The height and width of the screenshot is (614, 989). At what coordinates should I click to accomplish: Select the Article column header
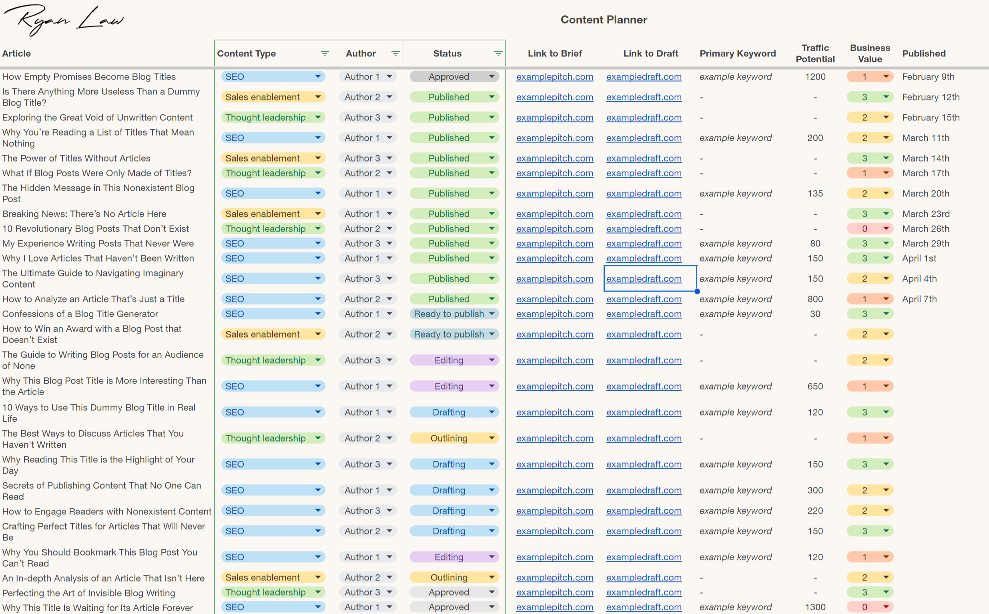16,54
